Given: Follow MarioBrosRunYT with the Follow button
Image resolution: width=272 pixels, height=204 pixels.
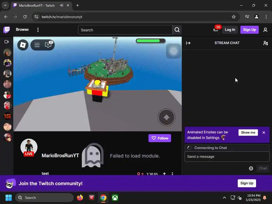Looking at the screenshot, I should tap(160, 138).
